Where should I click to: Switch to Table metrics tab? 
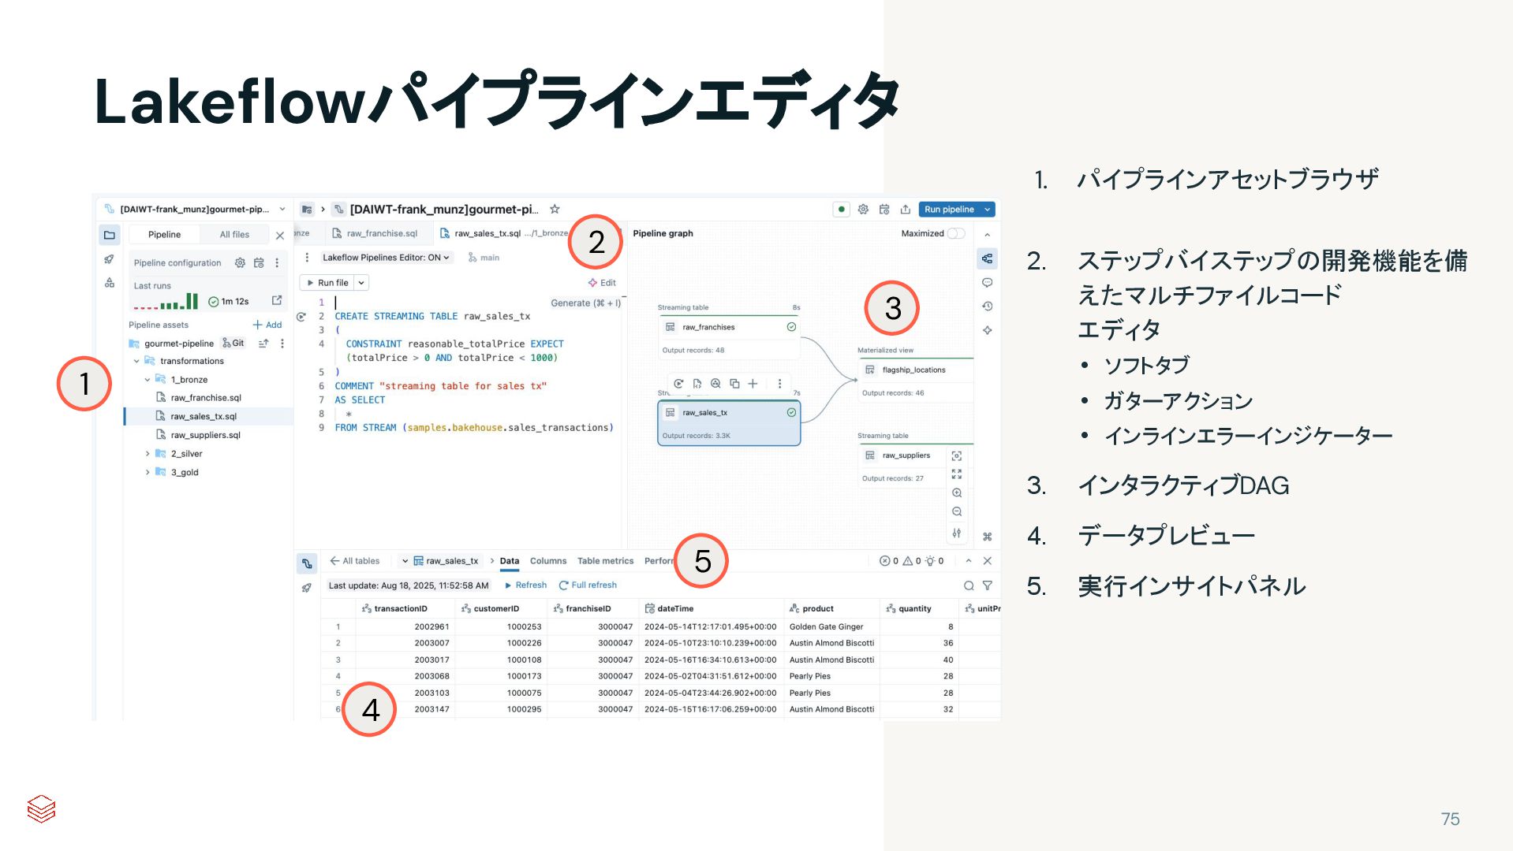pyautogui.click(x=605, y=562)
